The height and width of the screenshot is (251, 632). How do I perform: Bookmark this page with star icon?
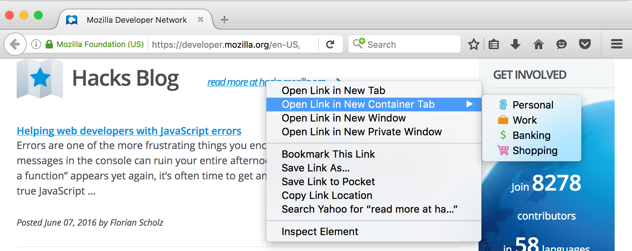pos(473,44)
